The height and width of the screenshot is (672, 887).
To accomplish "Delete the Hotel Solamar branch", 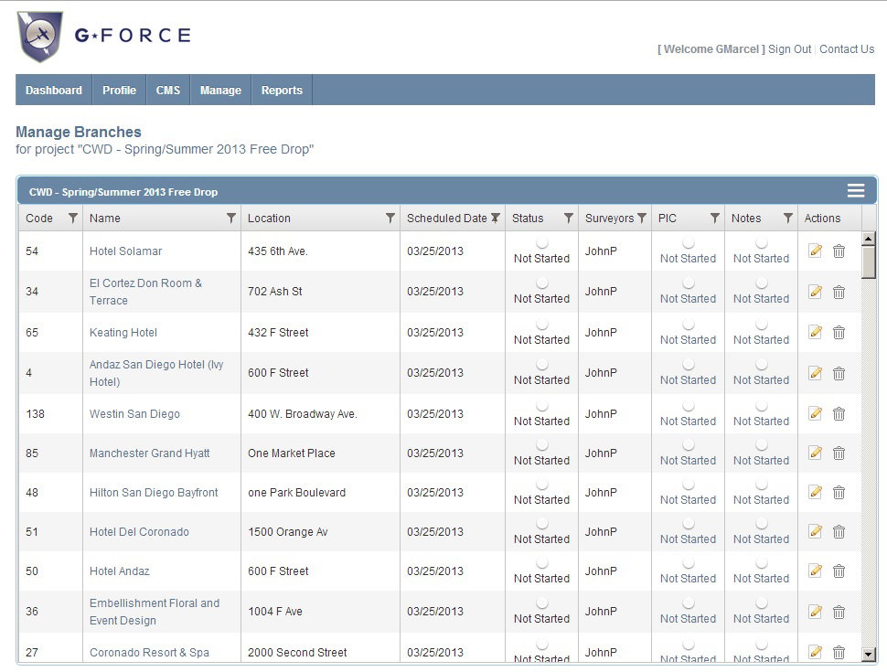I will [839, 251].
